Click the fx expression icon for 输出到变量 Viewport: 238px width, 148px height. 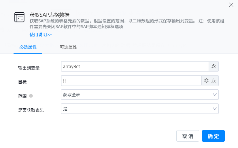(x=214, y=66)
